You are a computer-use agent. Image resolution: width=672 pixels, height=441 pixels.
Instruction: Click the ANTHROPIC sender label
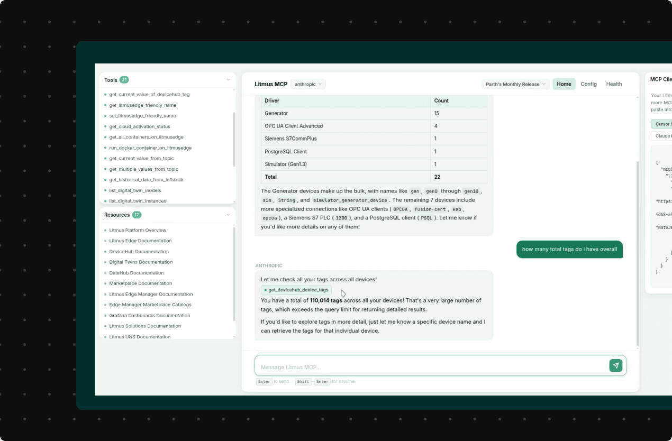[269, 265]
